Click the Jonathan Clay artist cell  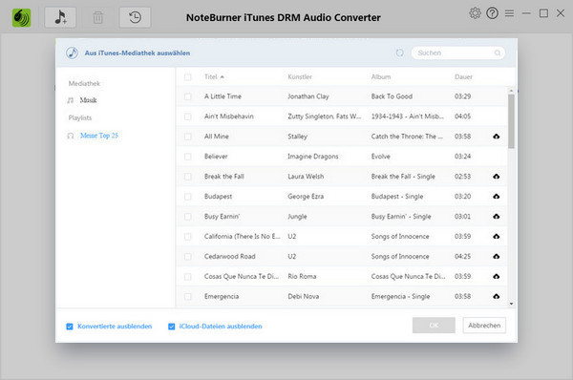(308, 96)
